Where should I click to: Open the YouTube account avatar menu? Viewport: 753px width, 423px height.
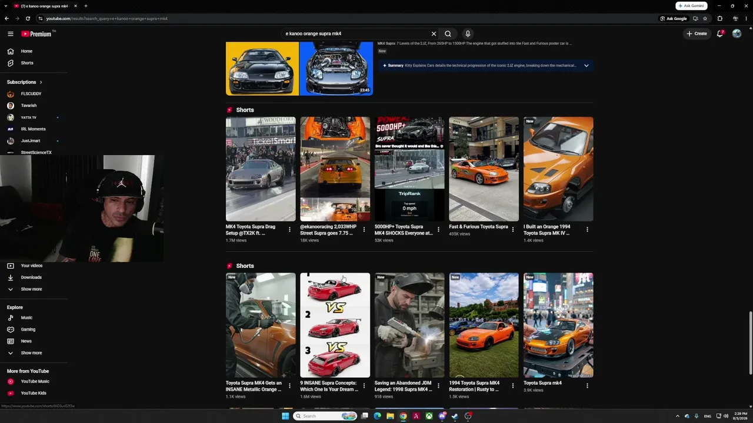tap(737, 33)
